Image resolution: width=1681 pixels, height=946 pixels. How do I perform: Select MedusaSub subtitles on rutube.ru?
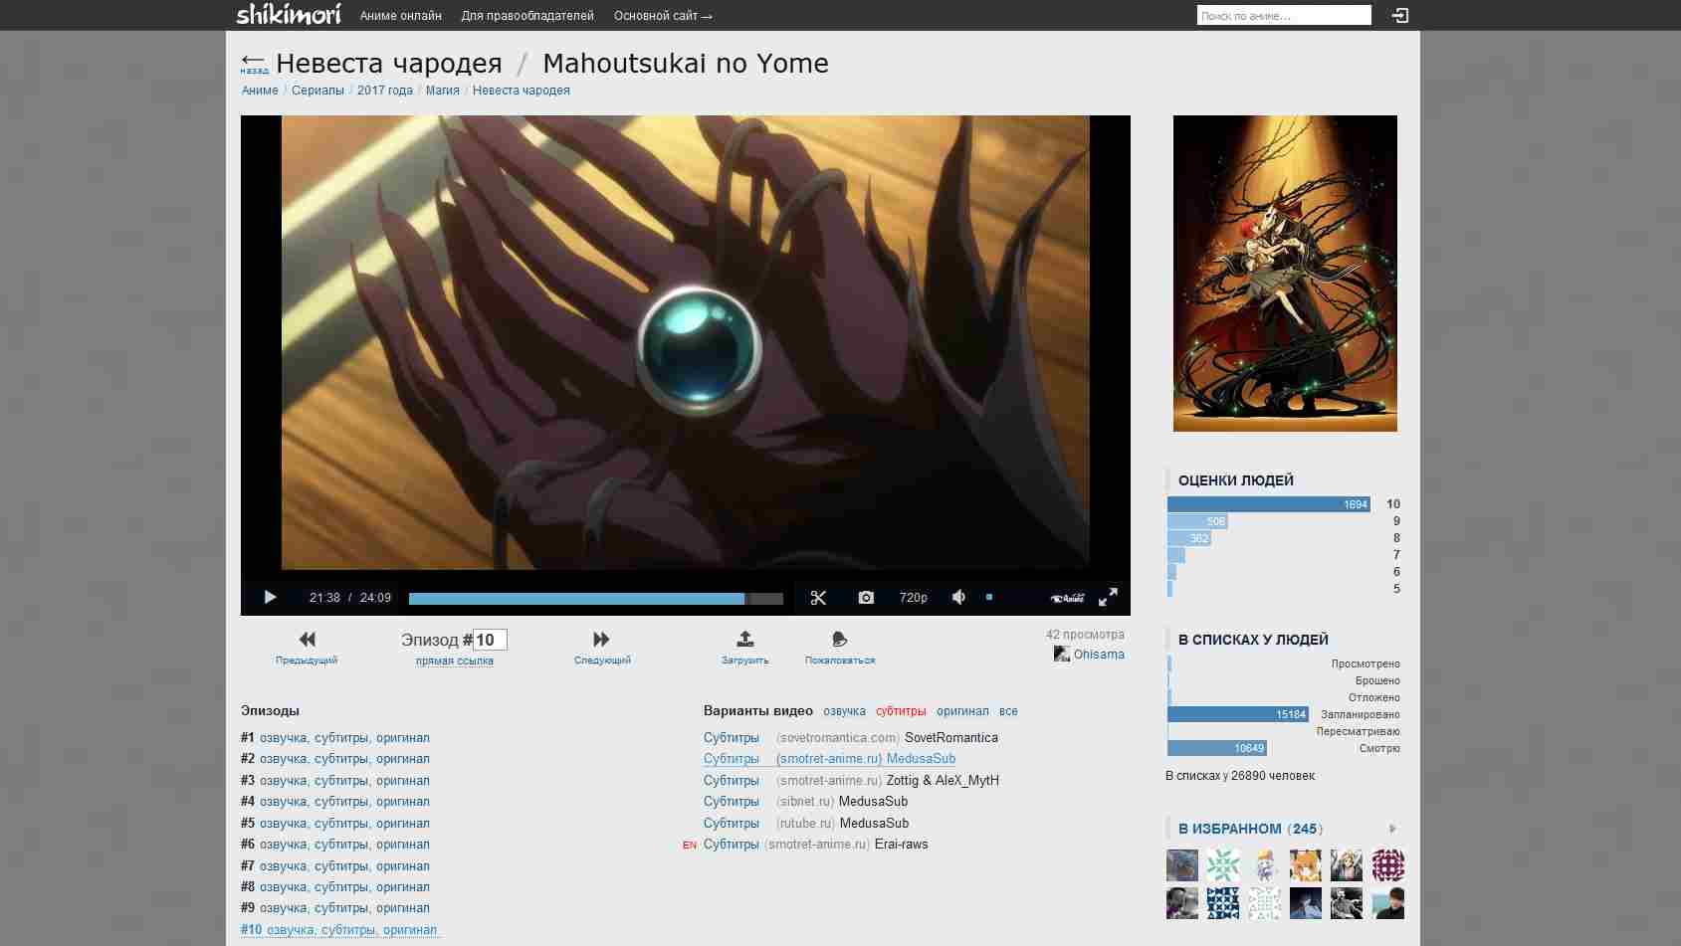tap(806, 824)
